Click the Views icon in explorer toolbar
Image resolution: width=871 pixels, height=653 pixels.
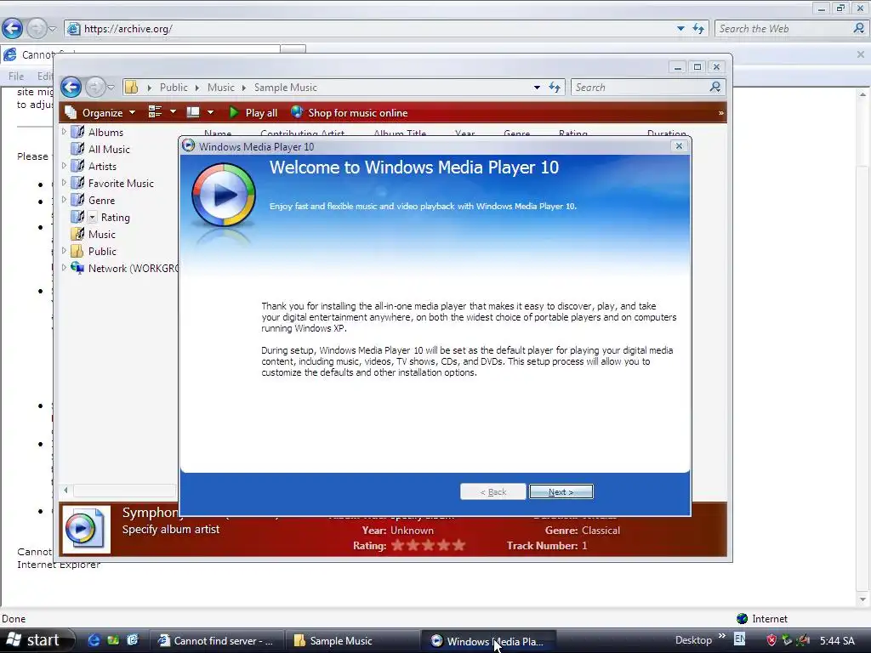[x=155, y=112]
